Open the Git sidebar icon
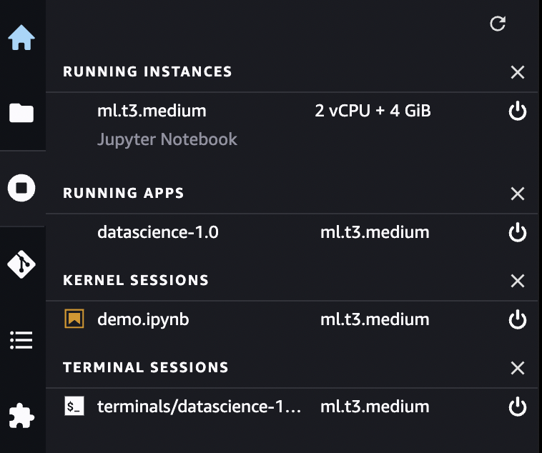542x453 pixels. (21, 264)
